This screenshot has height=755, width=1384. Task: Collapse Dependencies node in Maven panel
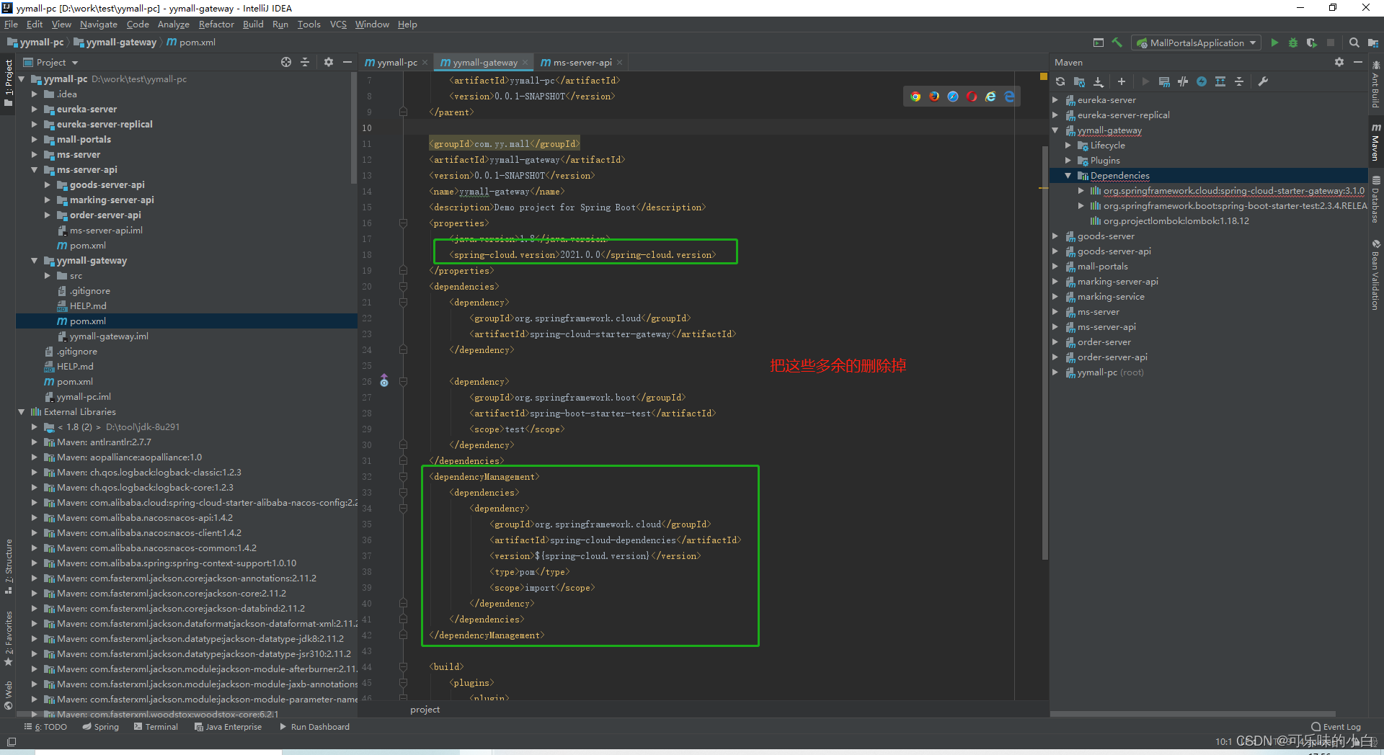1068,175
